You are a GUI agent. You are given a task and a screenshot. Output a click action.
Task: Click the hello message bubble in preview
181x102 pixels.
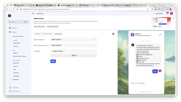click(155, 71)
